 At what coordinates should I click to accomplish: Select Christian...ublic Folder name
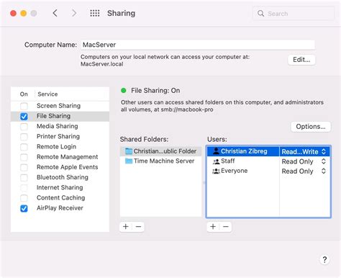[x=165, y=151]
